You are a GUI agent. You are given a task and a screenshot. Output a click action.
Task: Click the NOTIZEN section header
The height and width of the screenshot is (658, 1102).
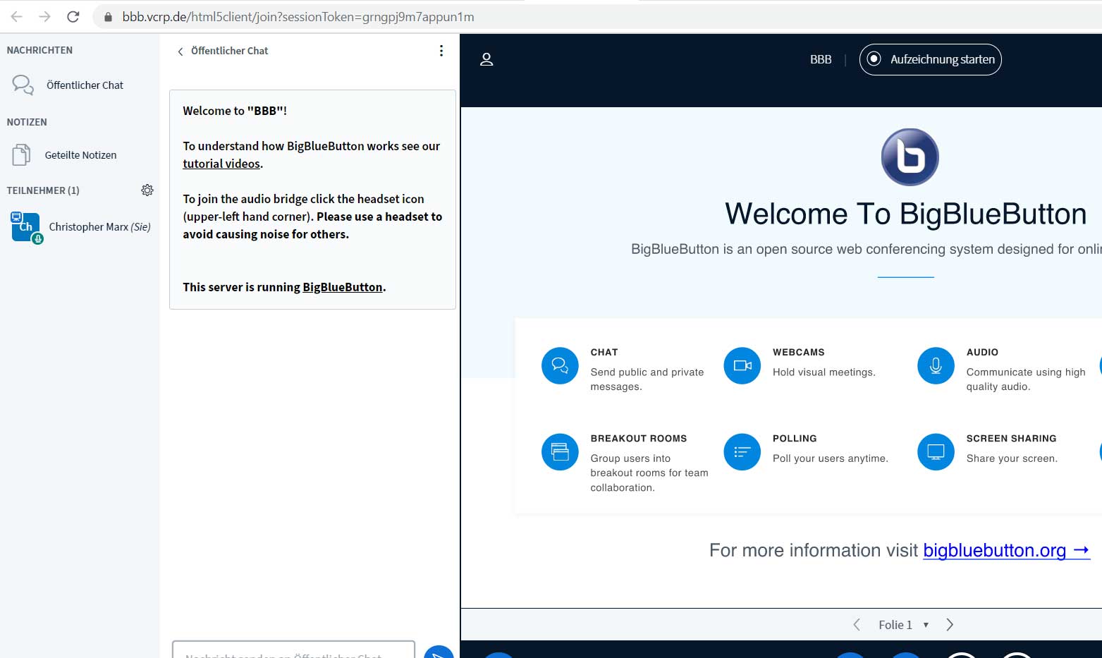tap(27, 122)
